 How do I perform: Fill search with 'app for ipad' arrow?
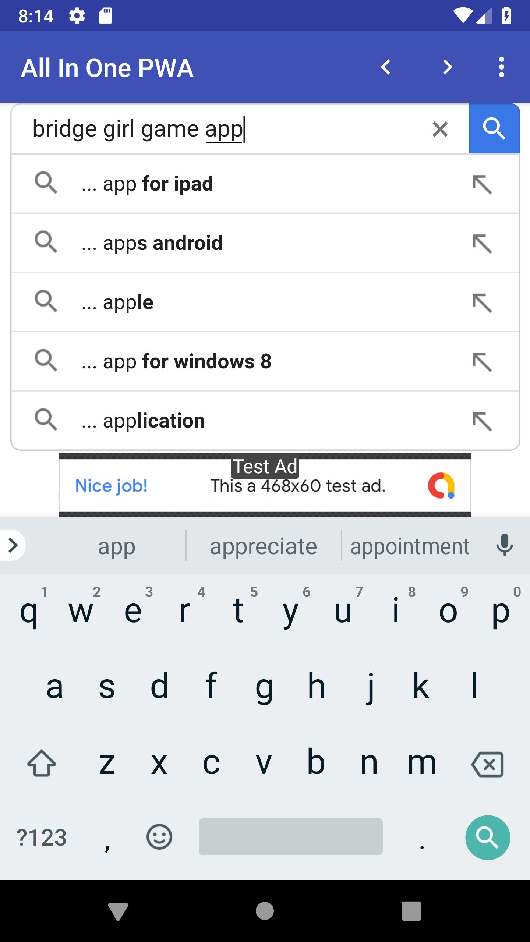pyautogui.click(x=482, y=184)
